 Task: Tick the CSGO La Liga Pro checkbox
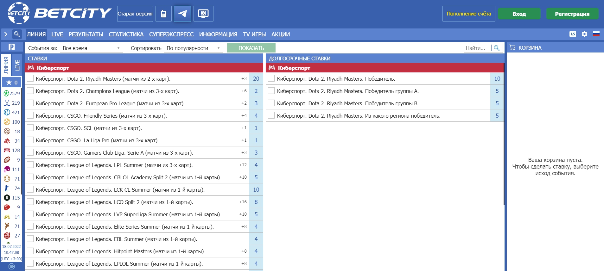coord(30,140)
